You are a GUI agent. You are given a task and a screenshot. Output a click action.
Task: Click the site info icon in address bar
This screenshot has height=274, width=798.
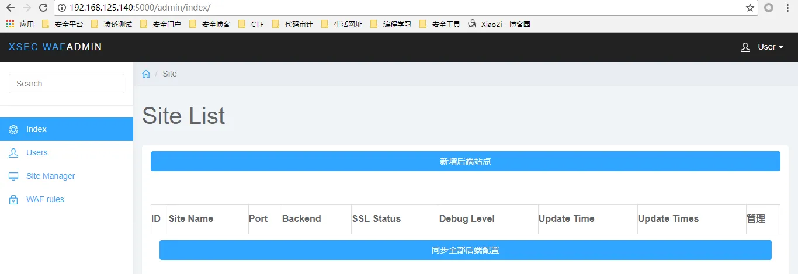click(x=62, y=8)
